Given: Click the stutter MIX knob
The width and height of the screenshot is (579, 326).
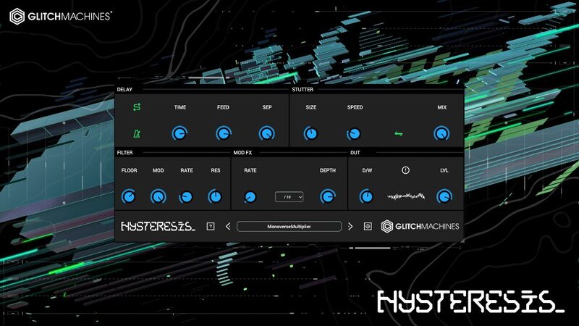Looking at the screenshot, I should (x=441, y=133).
